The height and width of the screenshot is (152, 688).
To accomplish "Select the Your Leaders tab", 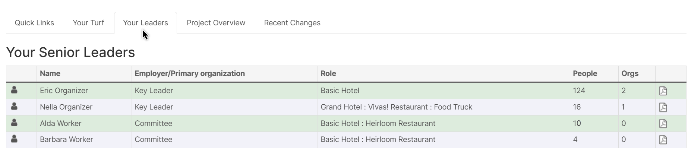I will [145, 23].
